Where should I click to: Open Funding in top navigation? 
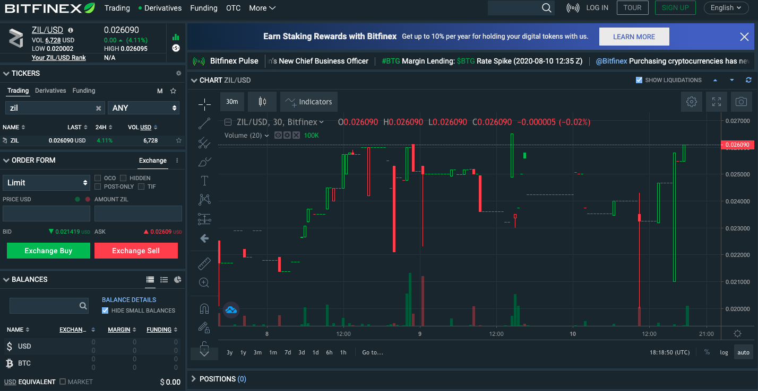pos(204,8)
